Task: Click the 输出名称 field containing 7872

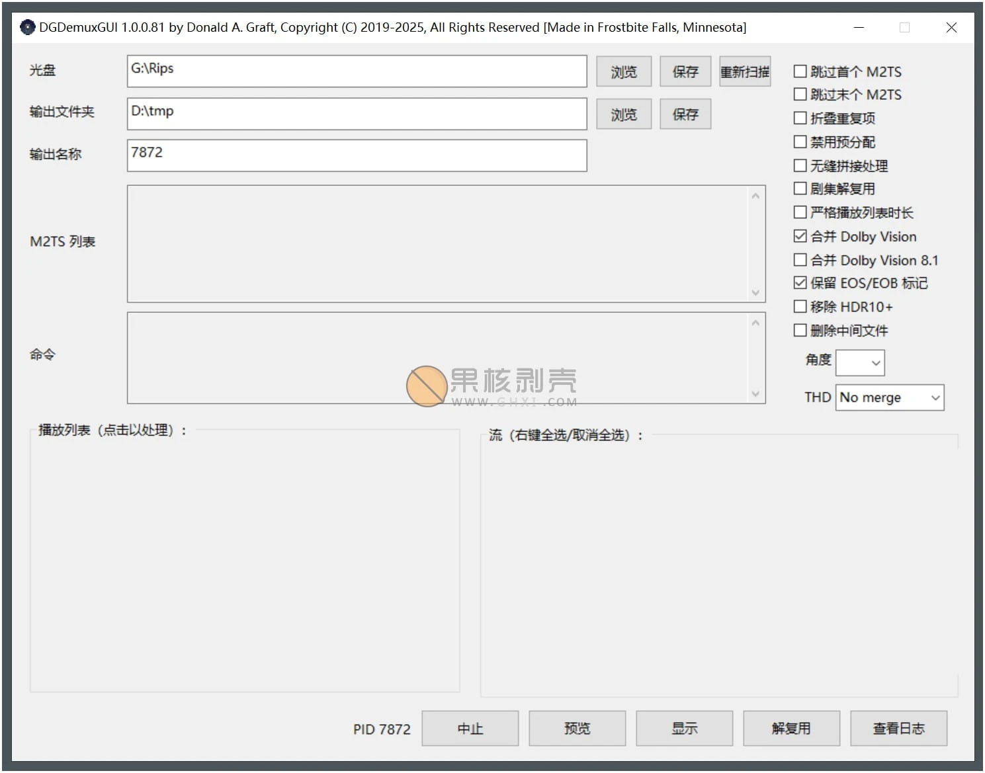Action: pyautogui.click(x=357, y=155)
